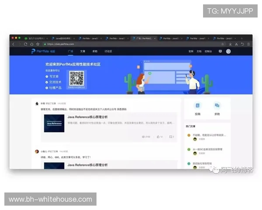
Task: Click the scissors screenshot tool icon
Action: (x=236, y=44)
